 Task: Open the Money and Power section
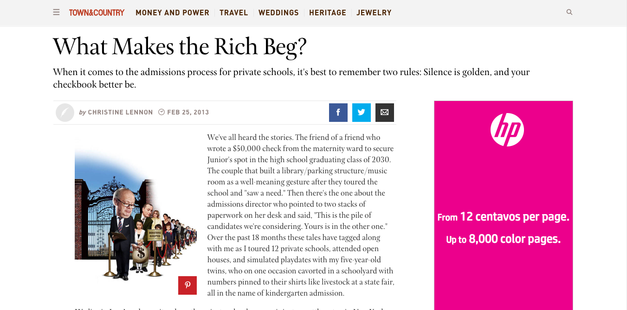click(x=172, y=13)
